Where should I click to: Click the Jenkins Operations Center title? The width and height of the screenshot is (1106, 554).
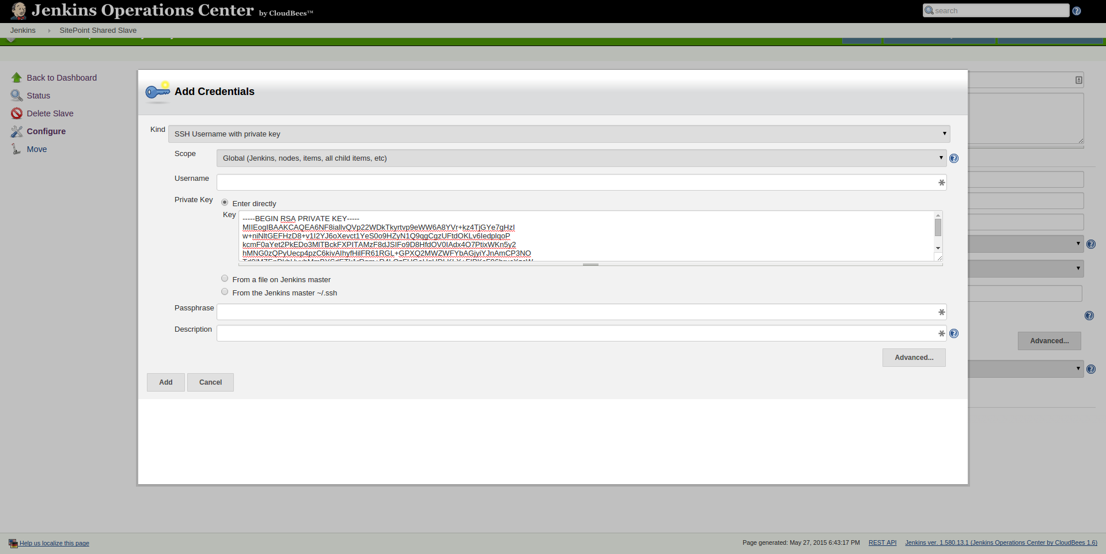(142, 10)
